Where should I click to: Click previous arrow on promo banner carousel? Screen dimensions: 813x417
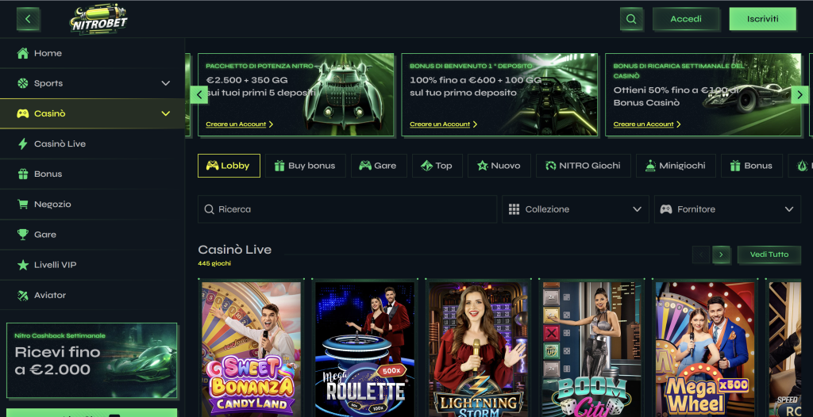[199, 95]
